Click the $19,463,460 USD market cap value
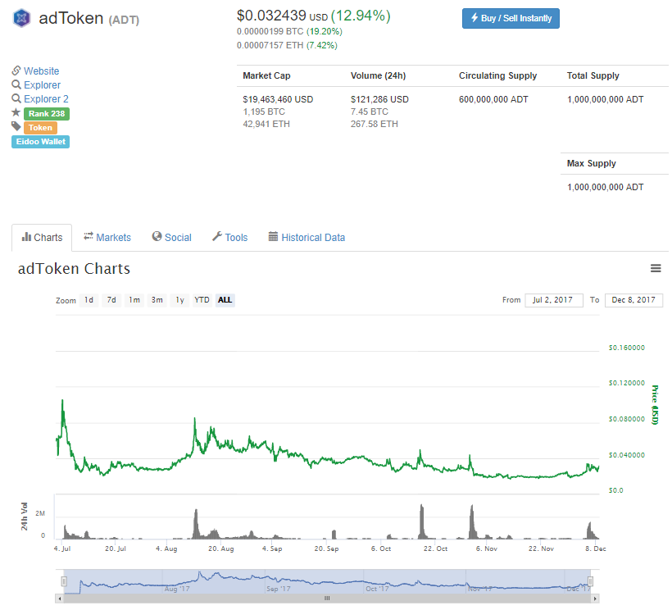 click(x=278, y=99)
